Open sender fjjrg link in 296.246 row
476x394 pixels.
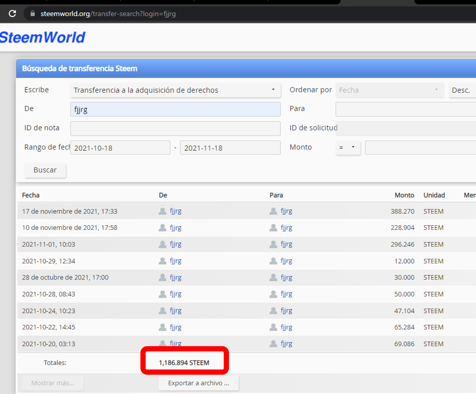tap(175, 244)
